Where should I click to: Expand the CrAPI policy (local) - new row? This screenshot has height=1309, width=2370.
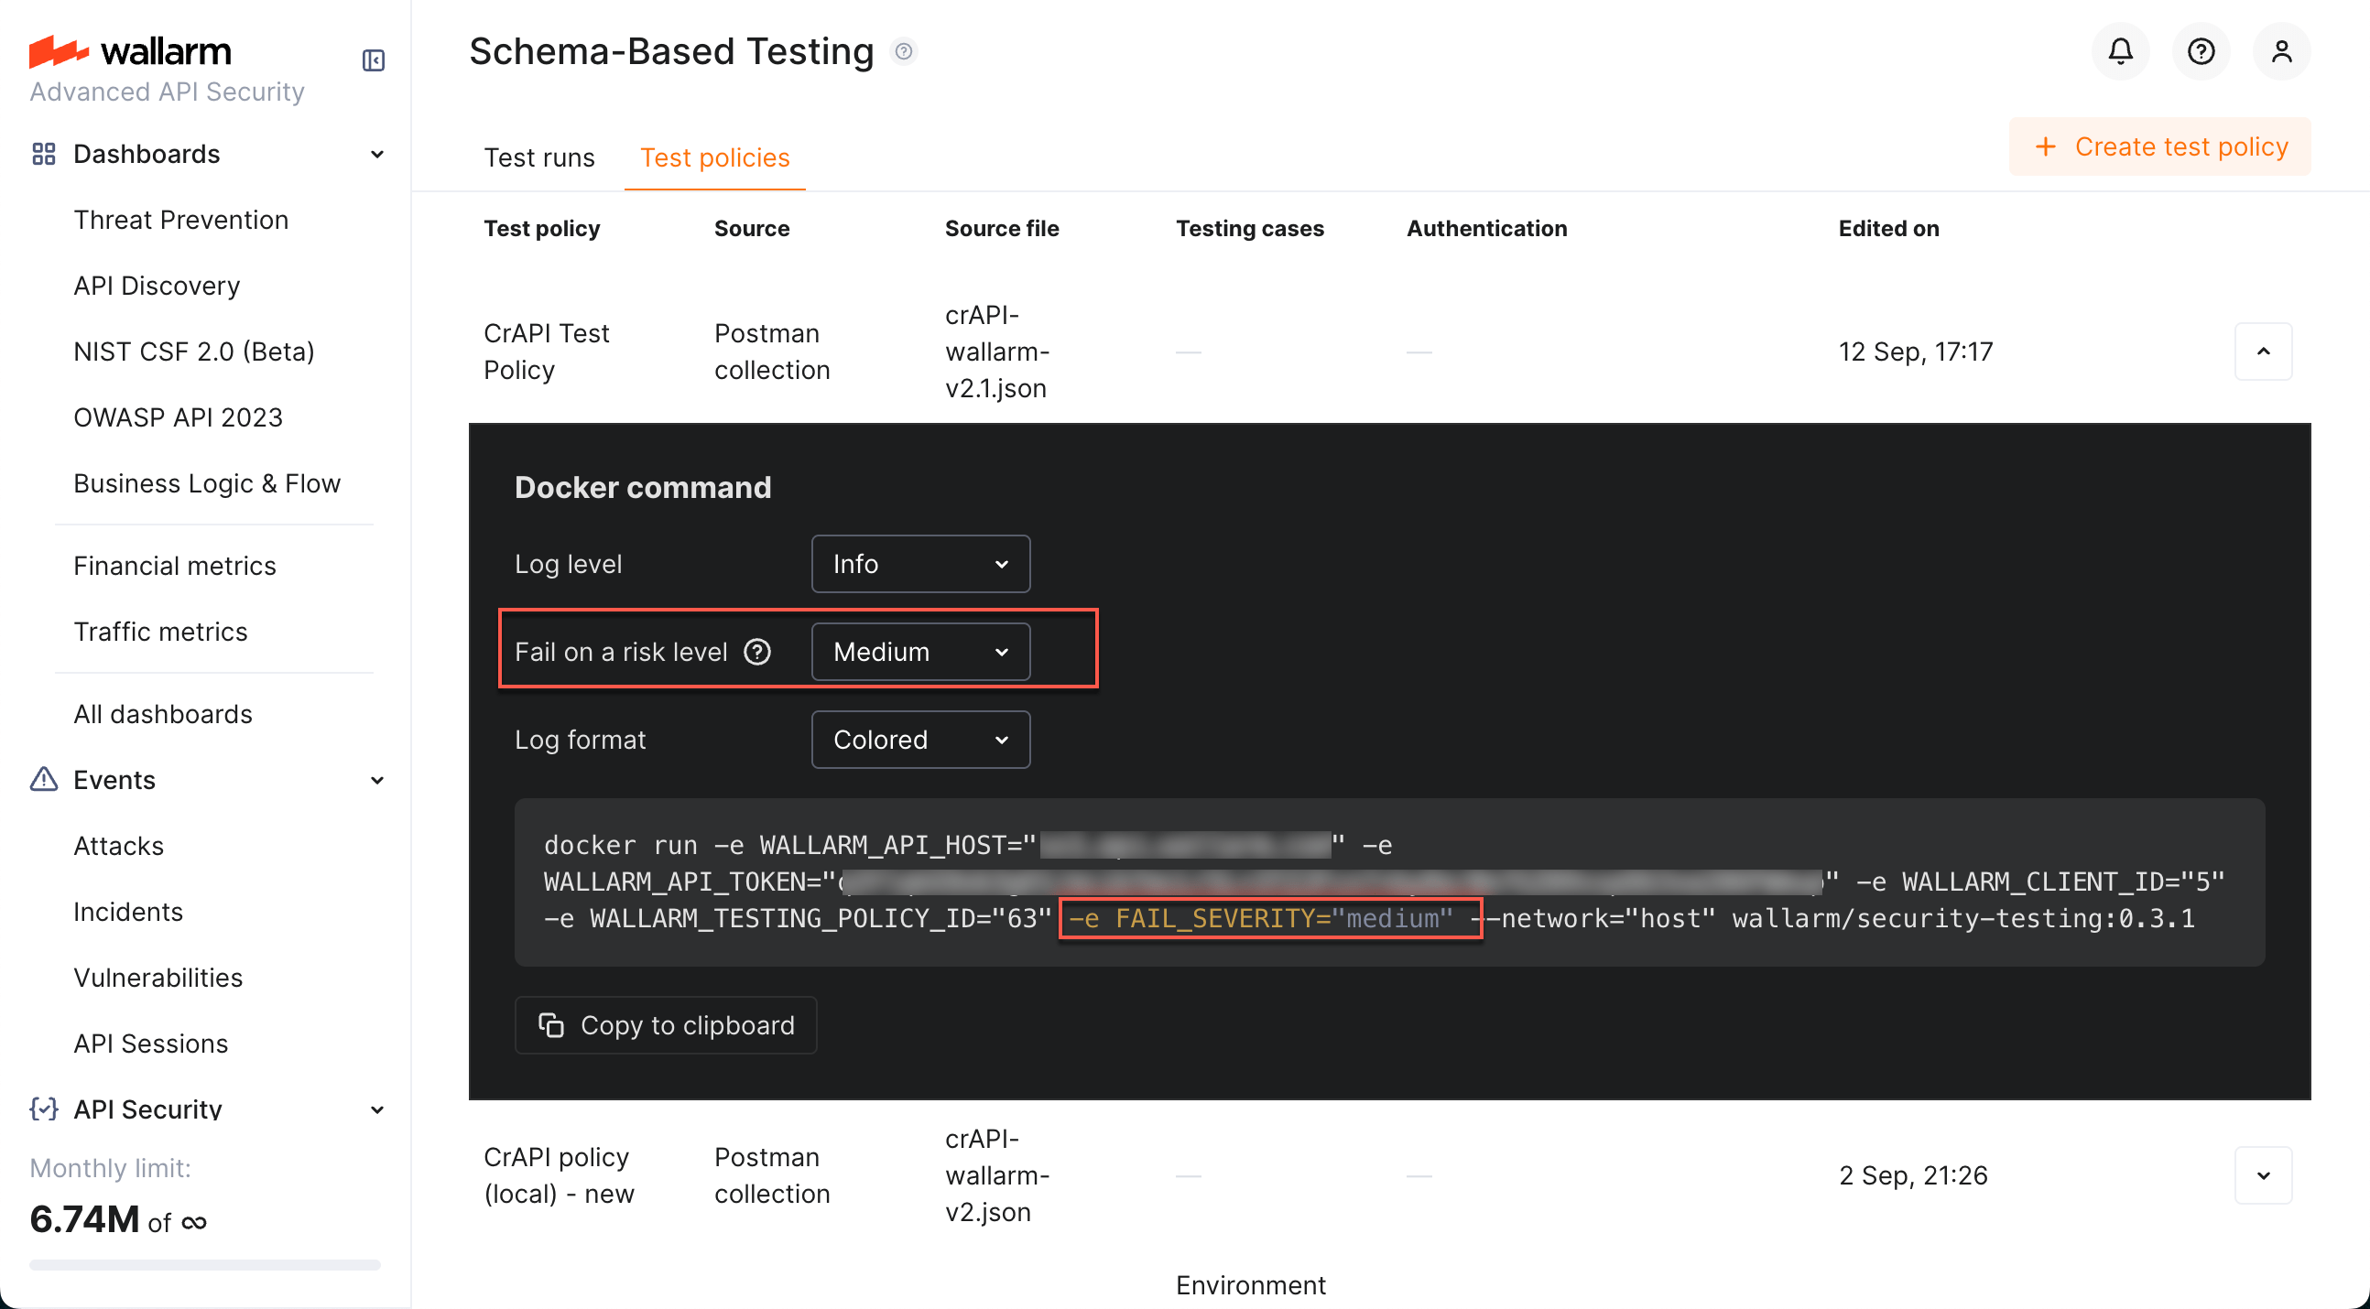click(2265, 1174)
